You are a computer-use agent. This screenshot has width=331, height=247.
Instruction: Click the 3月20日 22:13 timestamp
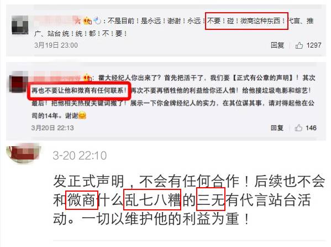point(52,128)
